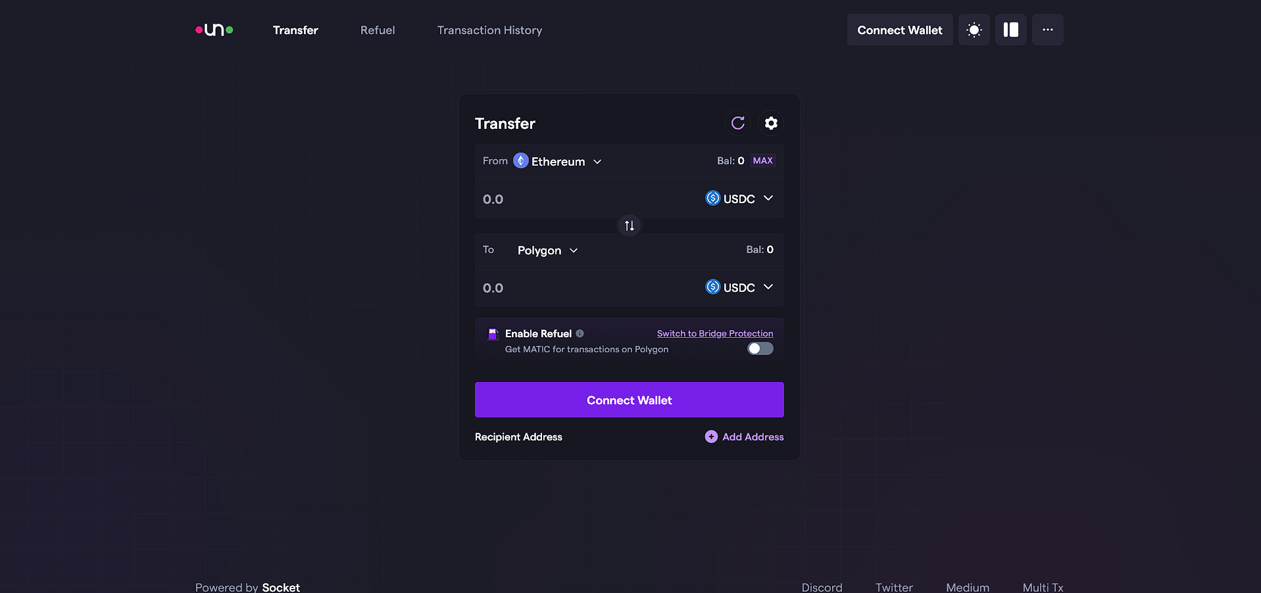The width and height of the screenshot is (1261, 593).
Task: Click the MAX balance button
Action: coord(763,160)
